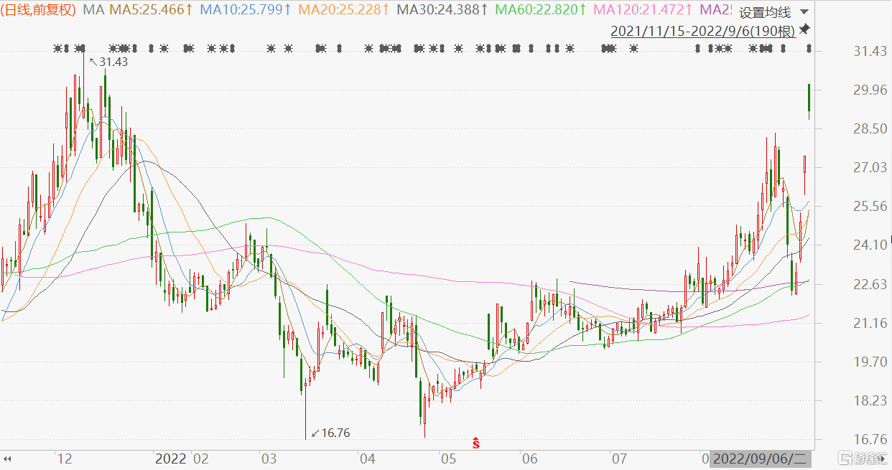Screen dimensions: 892x470
Task: Open the 设置均线 dropdown arrow
Action: point(803,13)
